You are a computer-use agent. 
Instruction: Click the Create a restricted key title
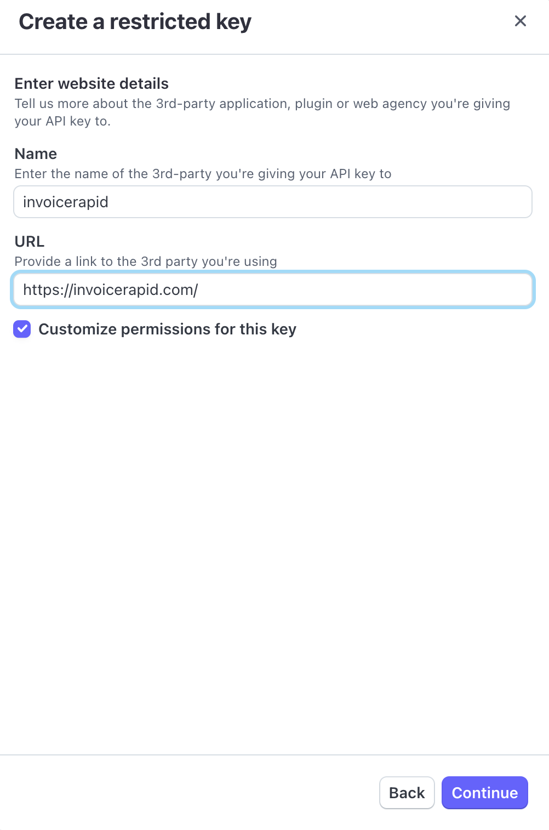tap(135, 22)
